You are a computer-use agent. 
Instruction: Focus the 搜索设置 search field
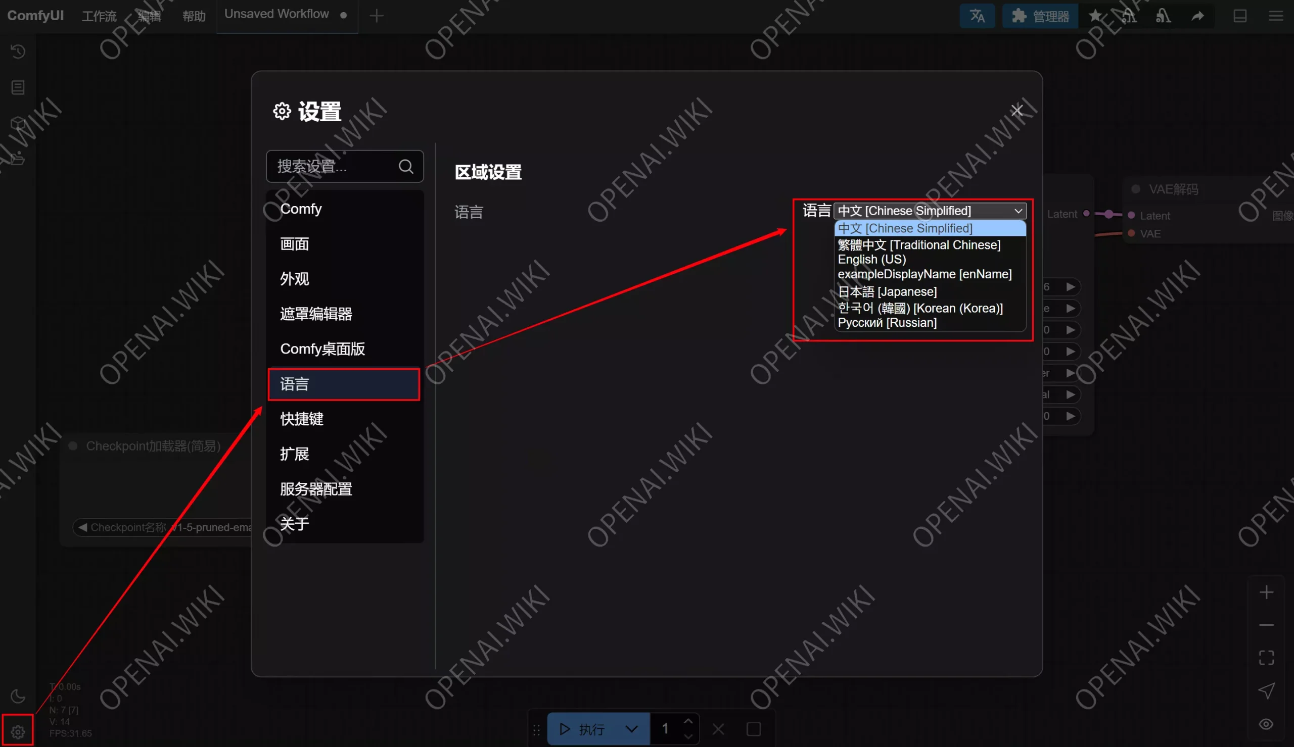click(345, 166)
